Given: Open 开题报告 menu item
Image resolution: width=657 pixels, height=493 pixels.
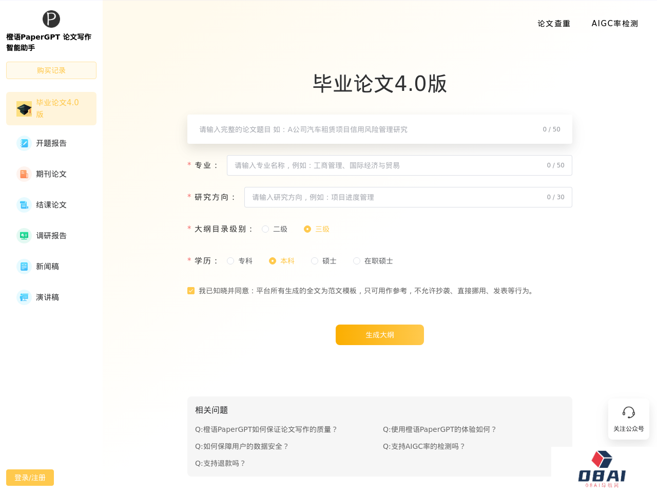Looking at the screenshot, I should pos(51,143).
